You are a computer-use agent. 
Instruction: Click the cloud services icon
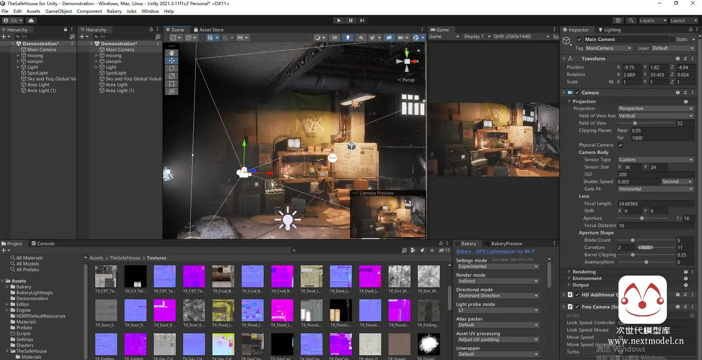coord(31,20)
